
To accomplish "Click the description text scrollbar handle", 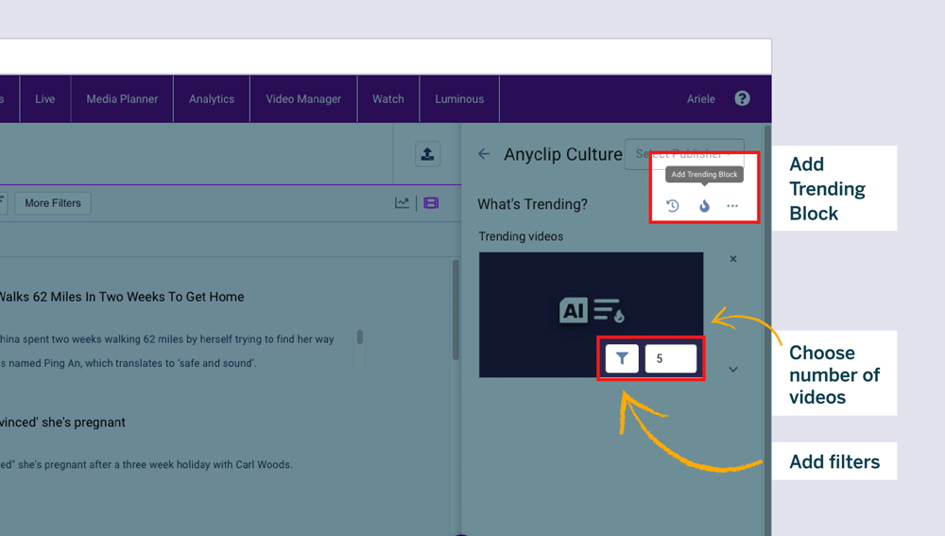I will pos(360,337).
